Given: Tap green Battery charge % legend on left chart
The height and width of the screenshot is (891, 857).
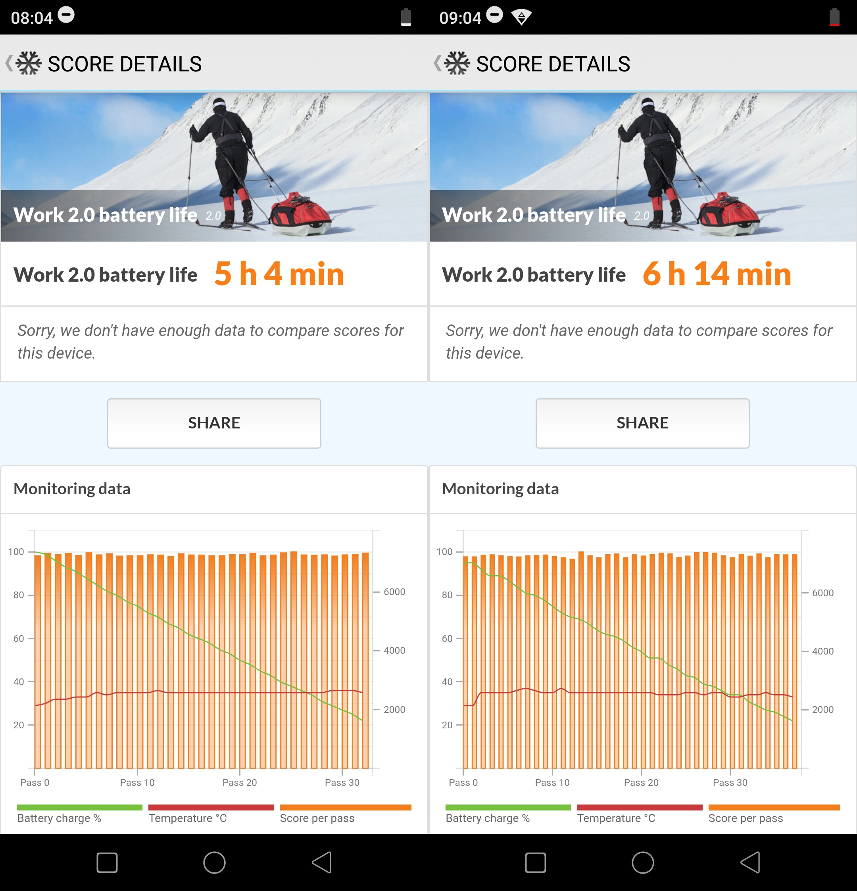Looking at the screenshot, I should (80, 814).
